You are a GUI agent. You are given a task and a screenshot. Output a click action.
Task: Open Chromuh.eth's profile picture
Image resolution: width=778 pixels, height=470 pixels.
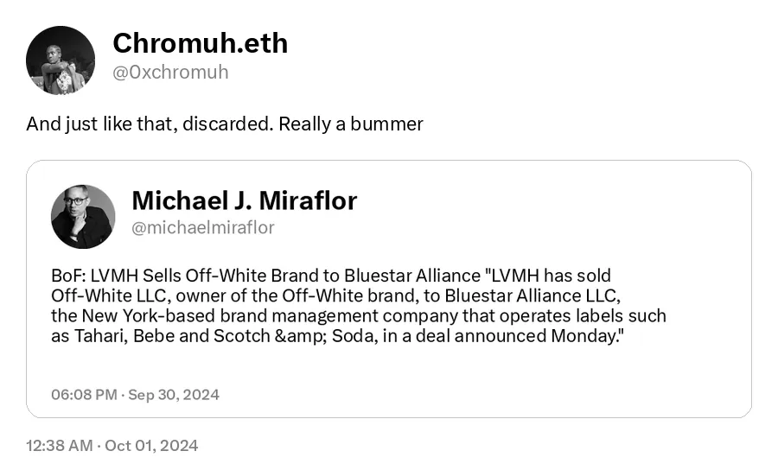(61, 60)
